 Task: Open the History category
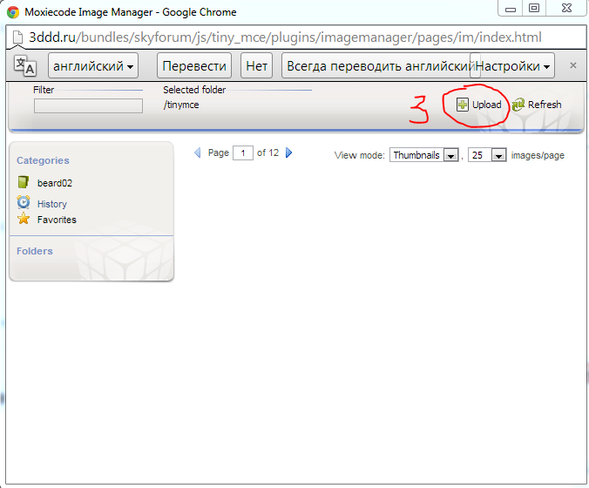[x=51, y=204]
